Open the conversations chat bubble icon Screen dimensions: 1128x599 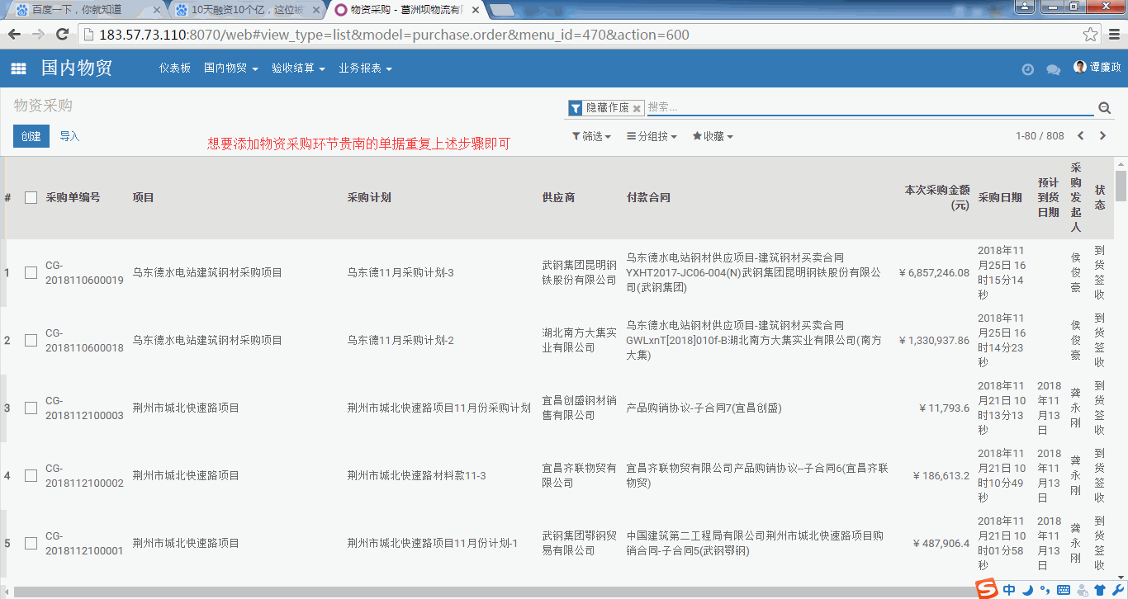point(1053,69)
